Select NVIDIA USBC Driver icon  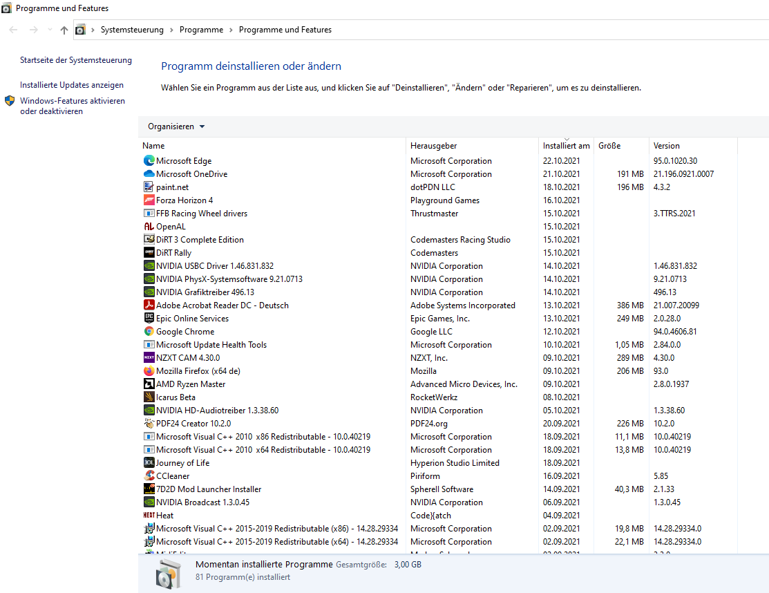(149, 266)
